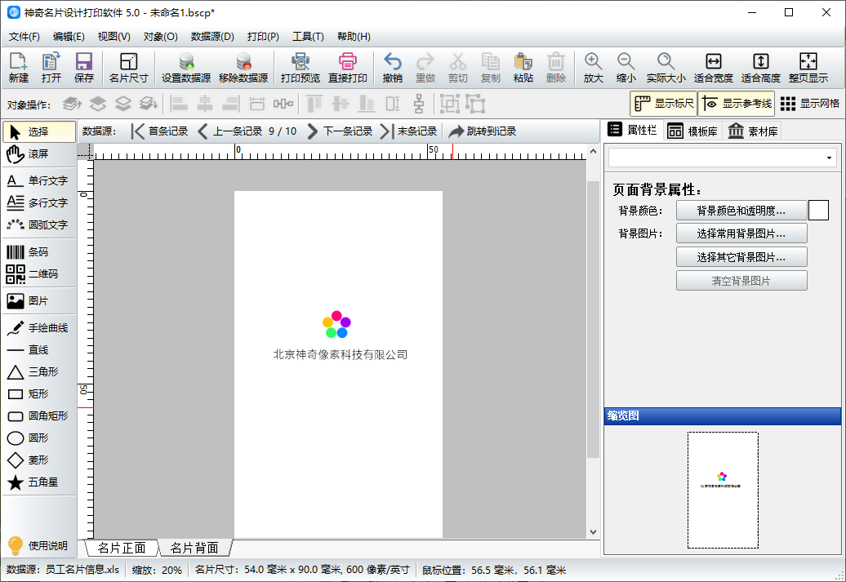Click the 适合宽度 fit width icon

tap(713, 68)
